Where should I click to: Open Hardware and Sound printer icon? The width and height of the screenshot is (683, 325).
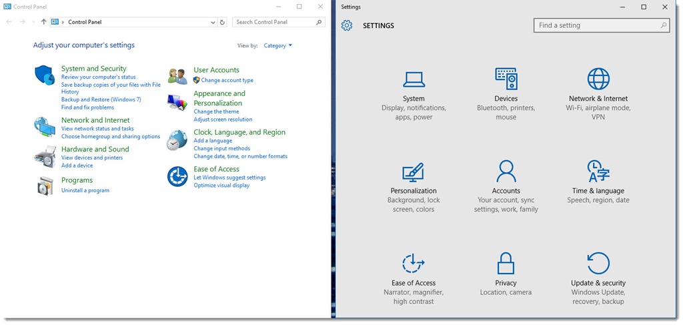click(45, 156)
